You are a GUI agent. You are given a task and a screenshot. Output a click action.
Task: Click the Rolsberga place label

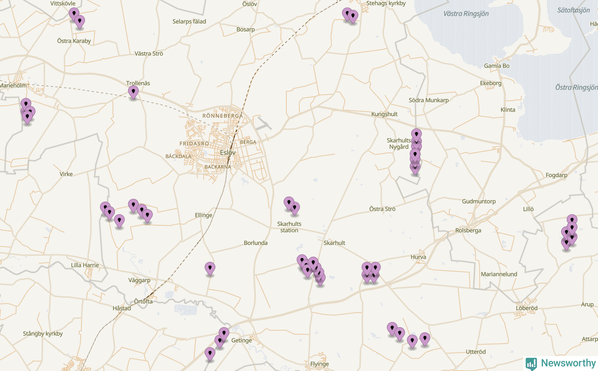(468, 231)
